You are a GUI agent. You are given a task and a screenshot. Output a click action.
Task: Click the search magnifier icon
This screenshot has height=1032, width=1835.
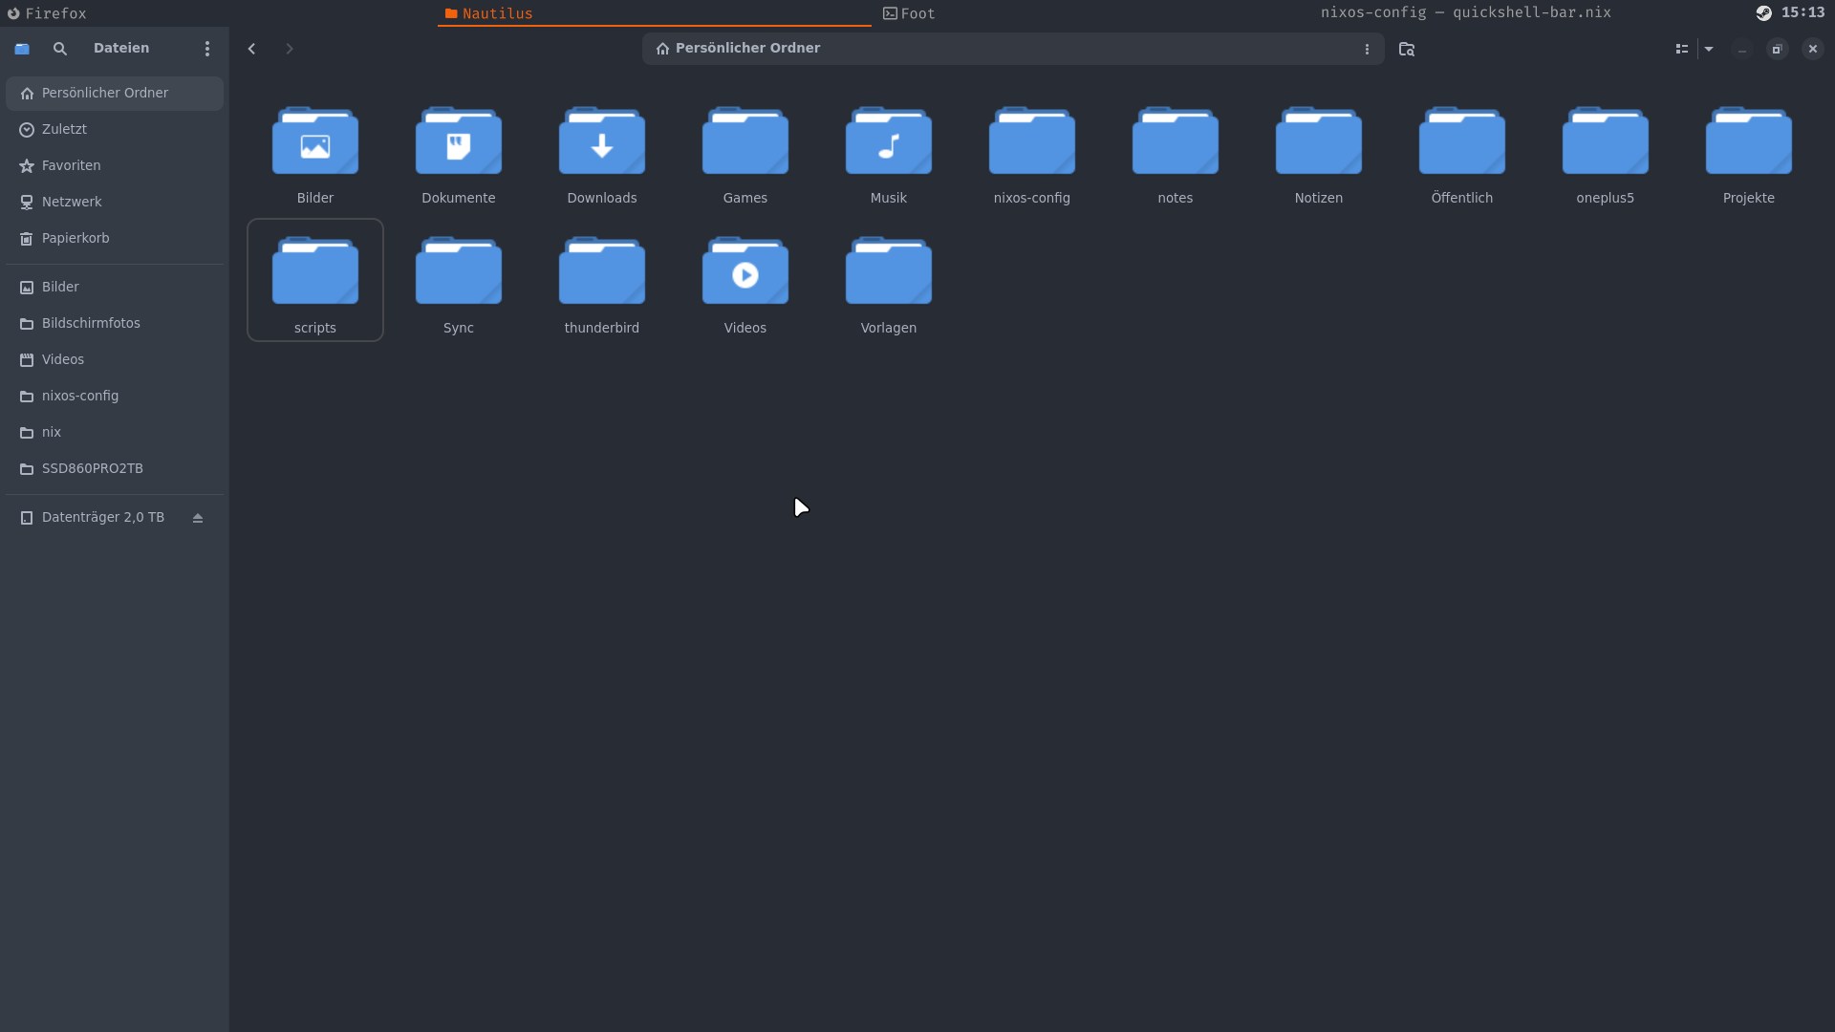[60, 49]
